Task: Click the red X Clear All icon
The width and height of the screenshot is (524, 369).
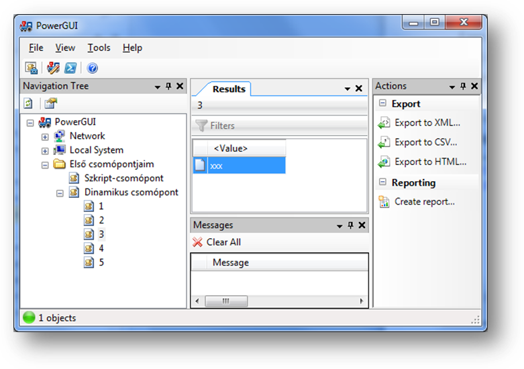Action: 197,242
